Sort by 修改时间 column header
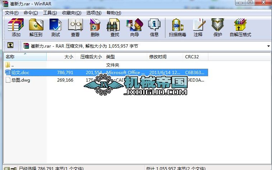 165,57
